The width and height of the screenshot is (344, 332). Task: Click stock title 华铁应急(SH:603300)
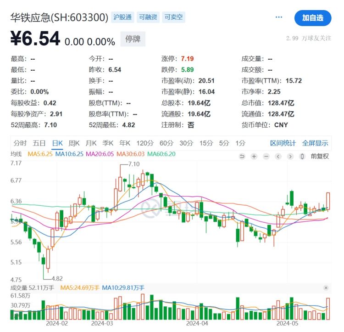point(60,17)
